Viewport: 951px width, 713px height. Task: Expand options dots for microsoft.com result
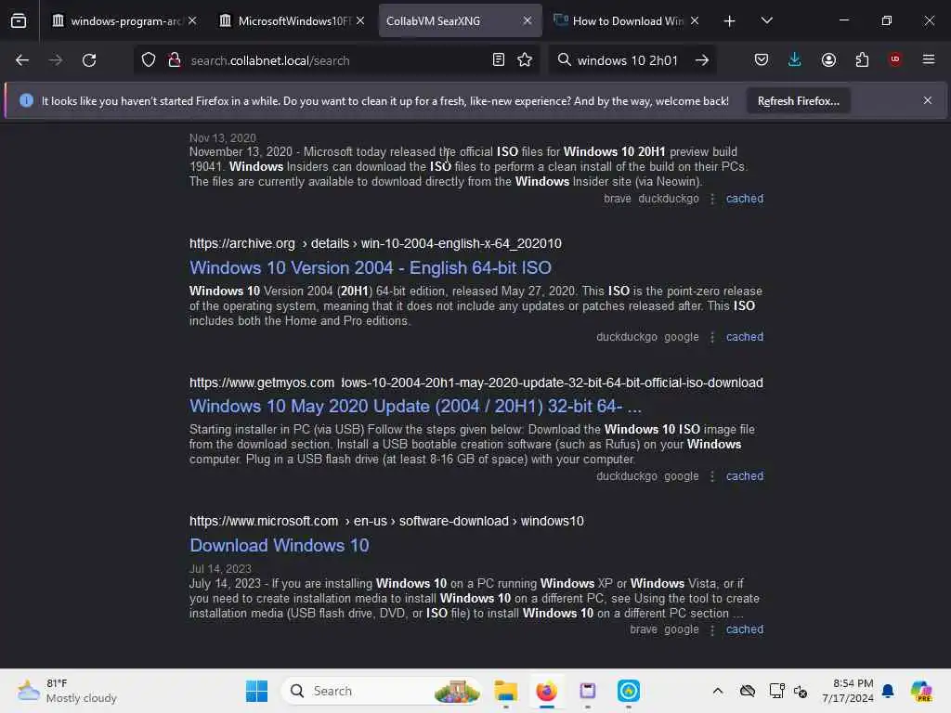pyautogui.click(x=712, y=630)
